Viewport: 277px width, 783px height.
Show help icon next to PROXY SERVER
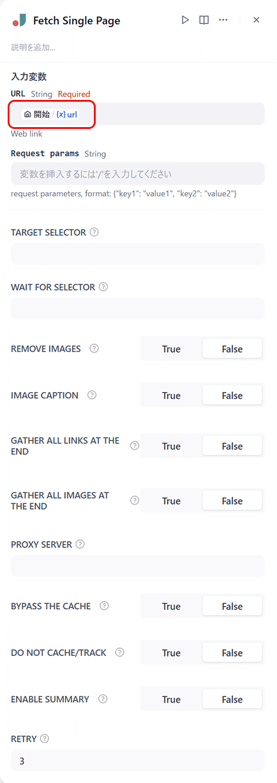(x=80, y=544)
